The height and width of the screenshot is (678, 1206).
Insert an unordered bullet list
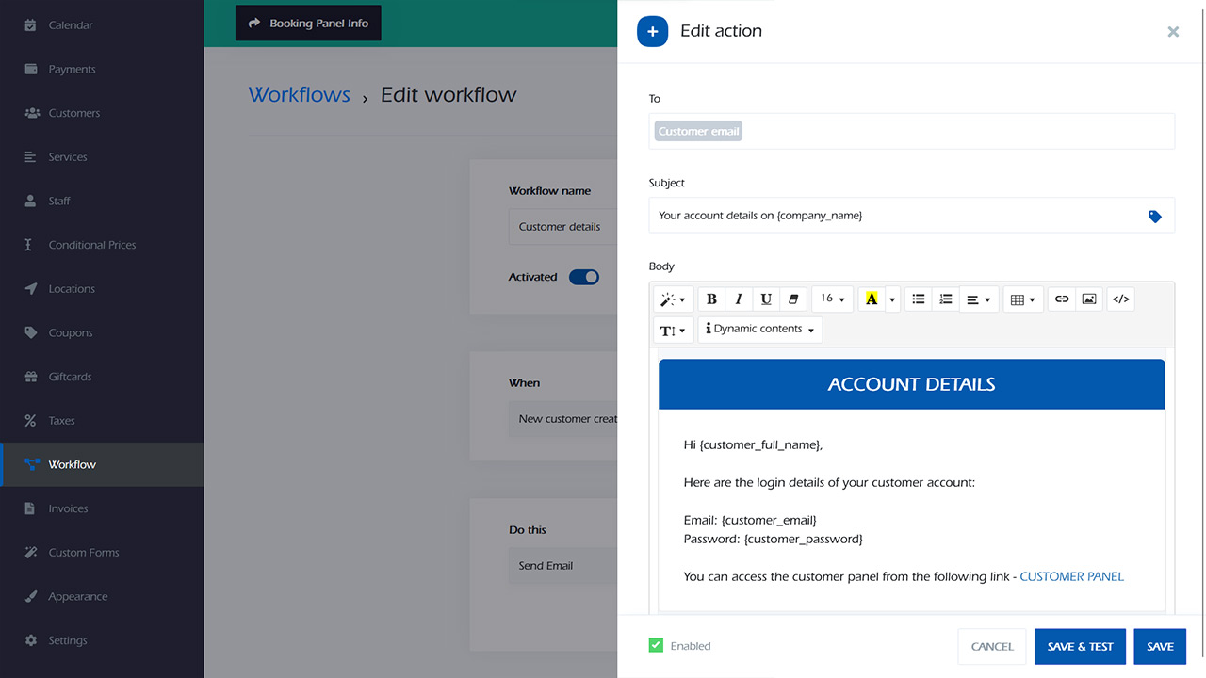[x=919, y=299]
